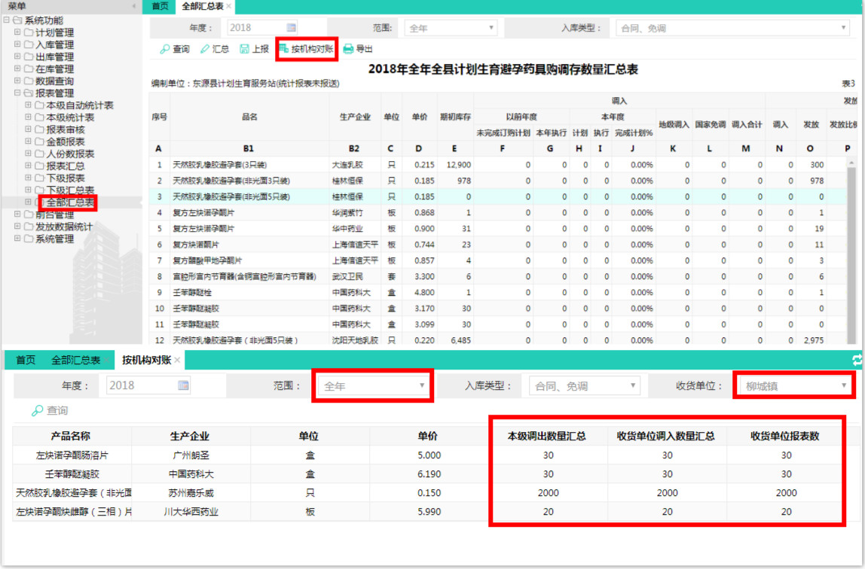Click the 上报 button label
The width and height of the screenshot is (865, 569).
260,49
